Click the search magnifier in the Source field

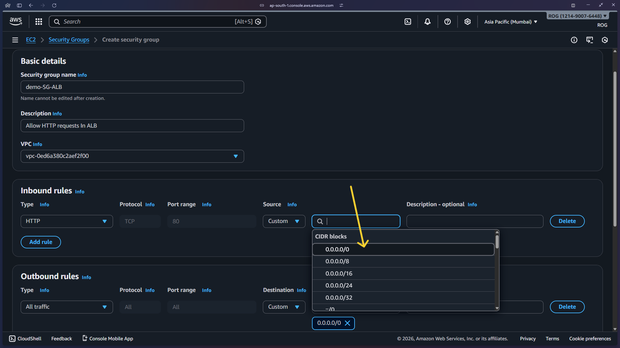coord(320,221)
